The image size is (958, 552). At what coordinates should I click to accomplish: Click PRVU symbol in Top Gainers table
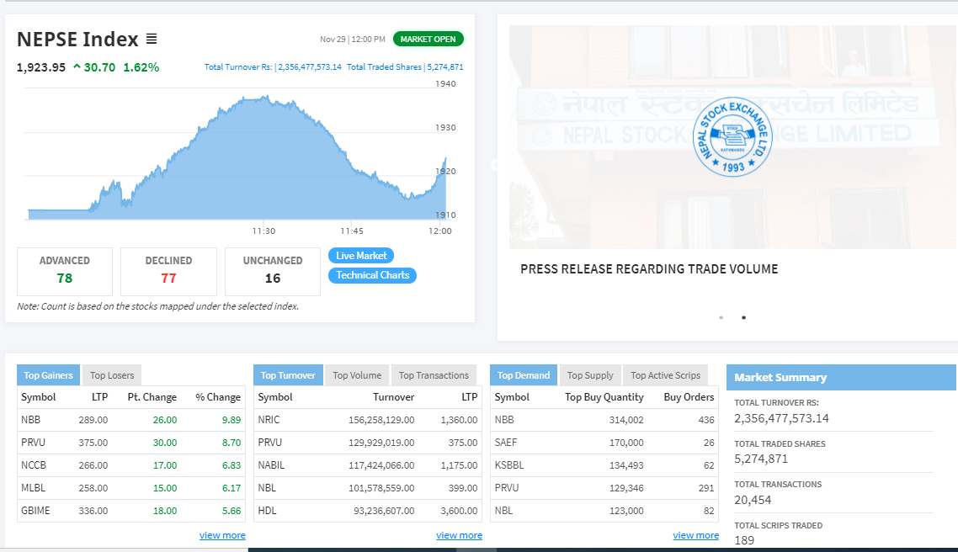(x=33, y=442)
